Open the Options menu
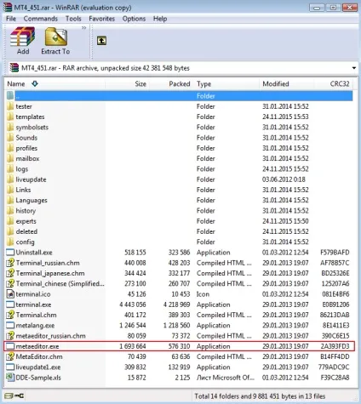 (x=134, y=19)
